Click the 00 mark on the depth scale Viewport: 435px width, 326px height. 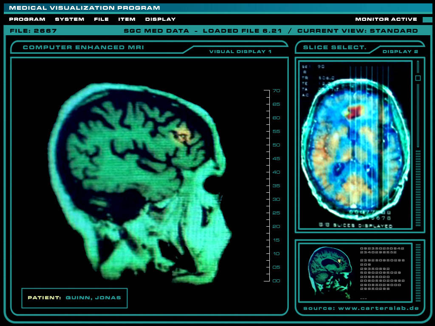pyautogui.click(x=276, y=281)
